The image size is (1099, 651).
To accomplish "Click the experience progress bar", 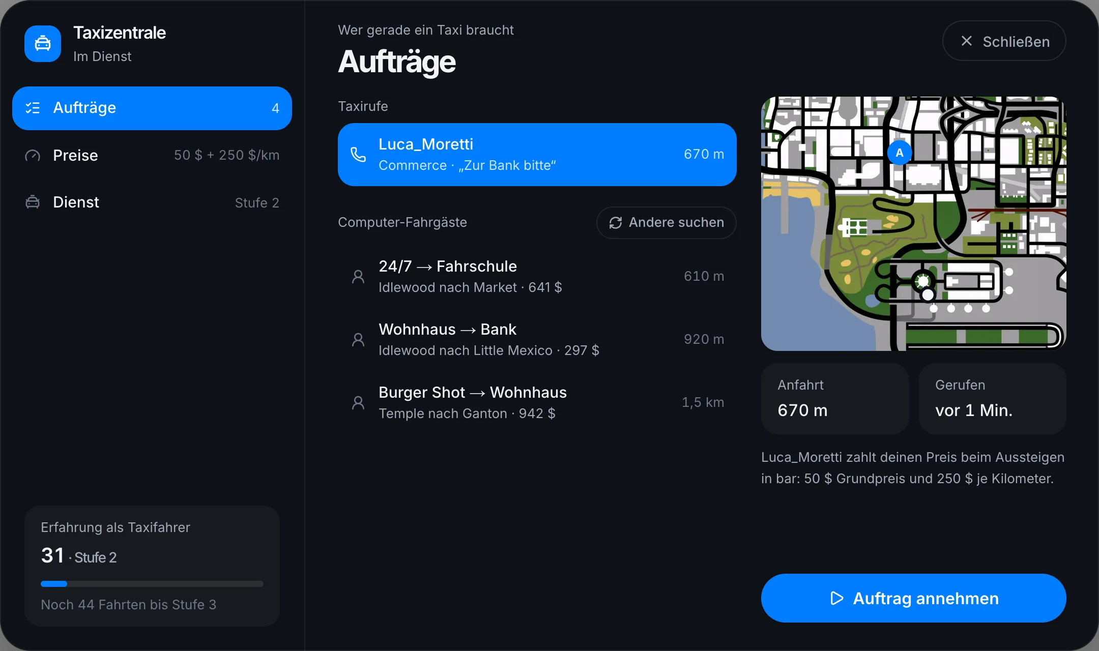I will pos(152,584).
